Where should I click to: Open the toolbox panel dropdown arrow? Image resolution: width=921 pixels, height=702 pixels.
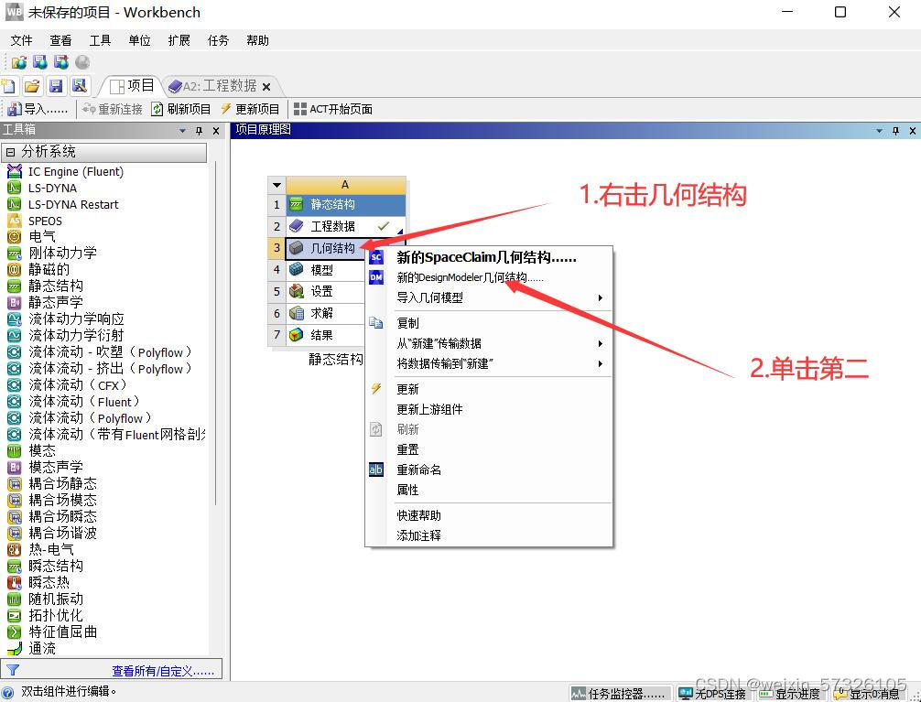(183, 131)
